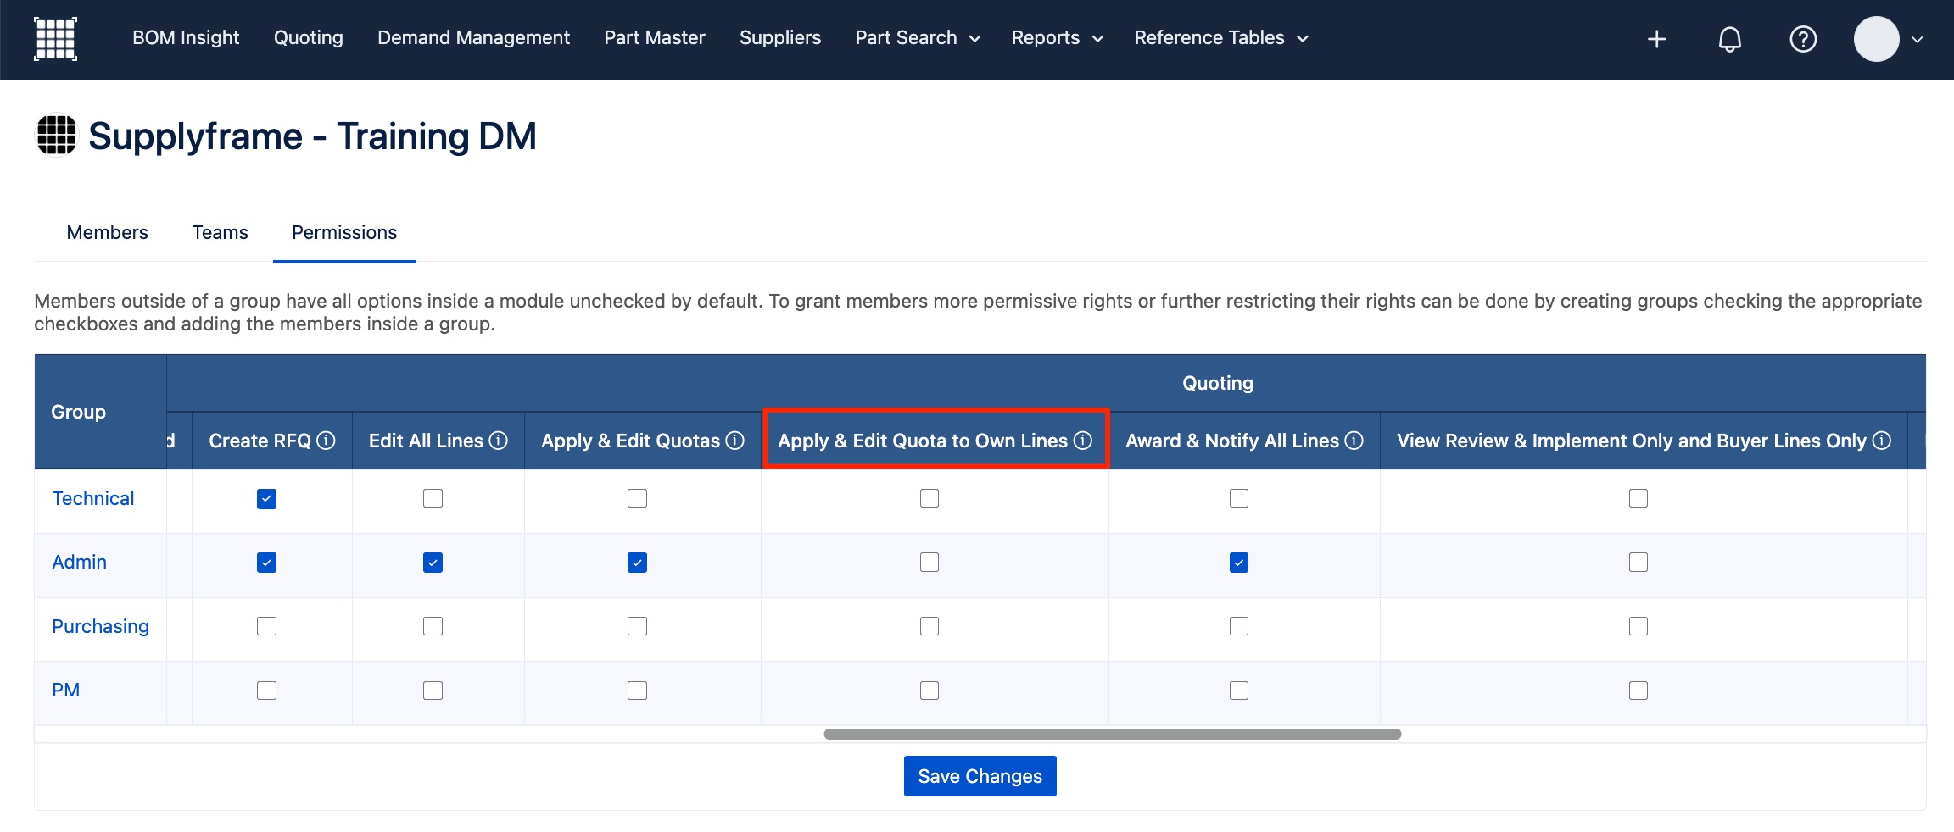The height and width of the screenshot is (832, 1954).
Task: Open the Purchasing group link
Action: coord(100,626)
